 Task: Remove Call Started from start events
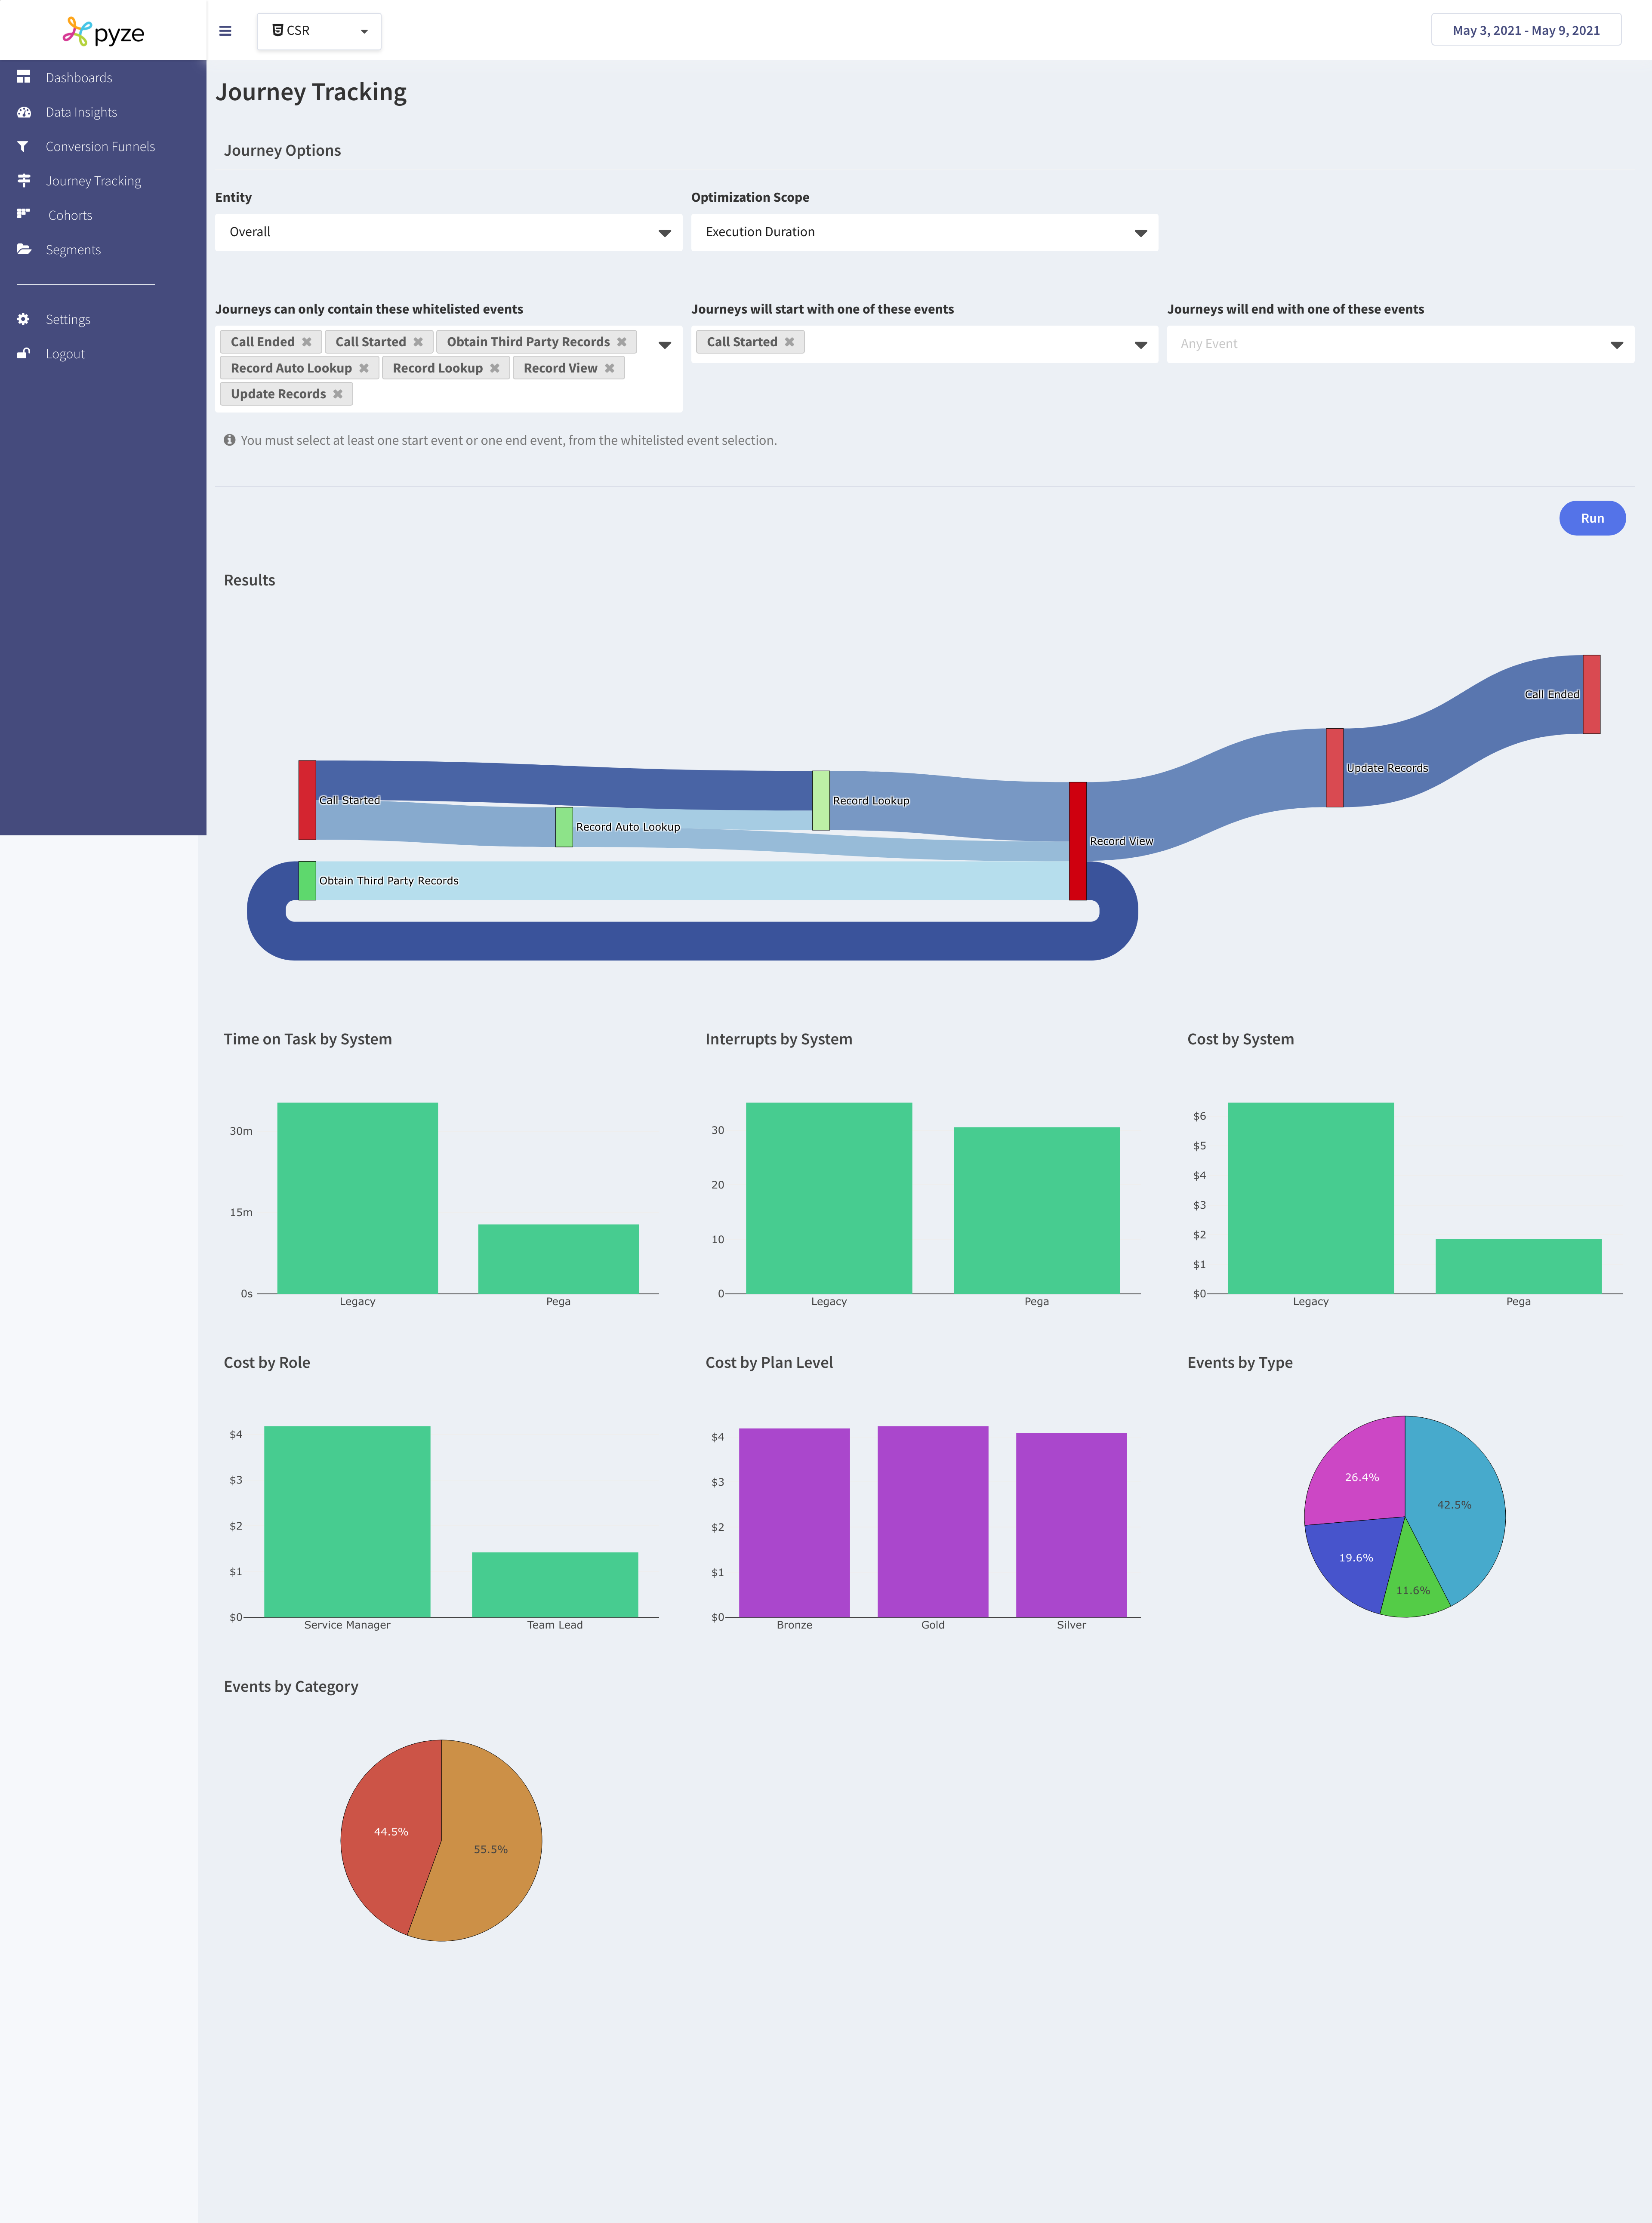coord(790,342)
